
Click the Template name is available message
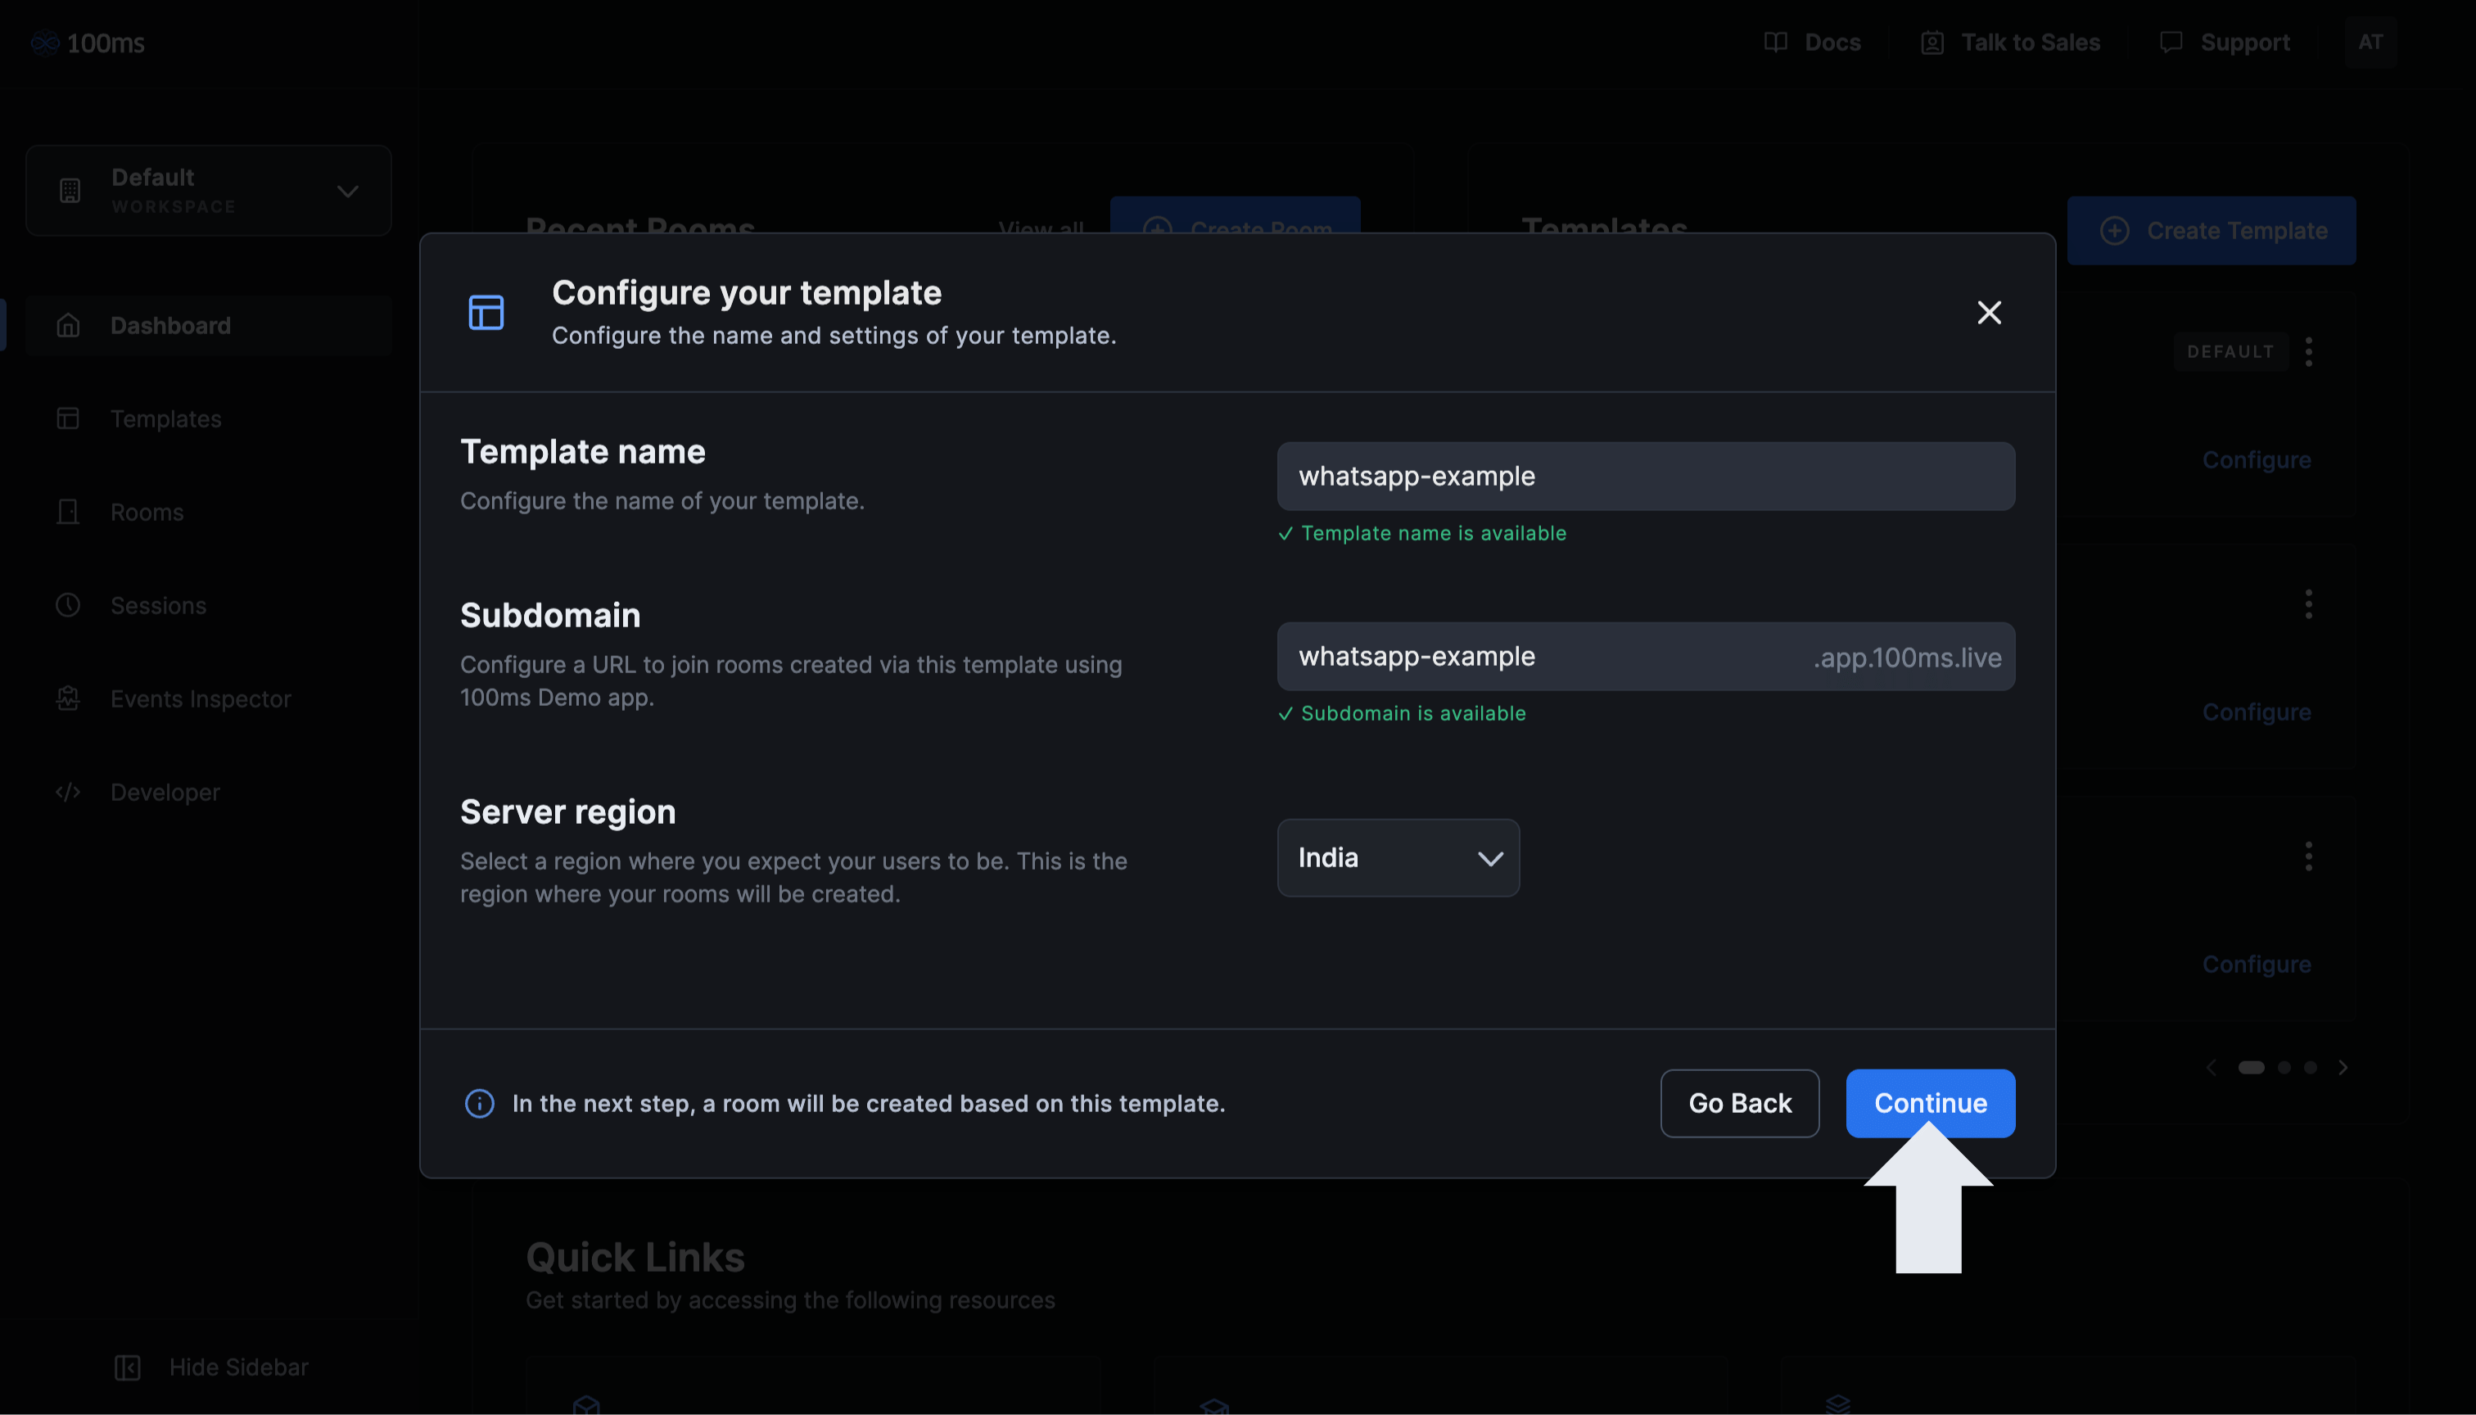click(x=1421, y=532)
